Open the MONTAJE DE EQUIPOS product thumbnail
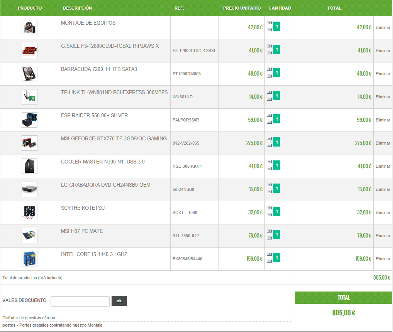 click(x=30, y=27)
